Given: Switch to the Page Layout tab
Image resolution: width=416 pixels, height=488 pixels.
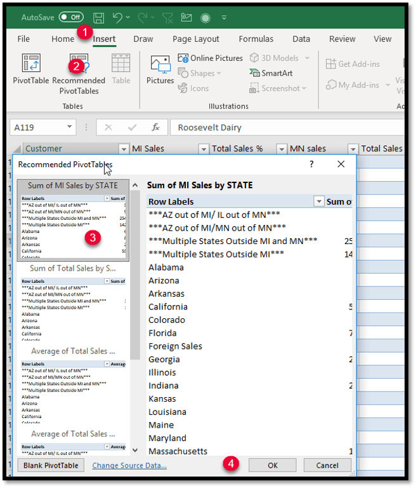Looking at the screenshot, I should coord(195,39).
